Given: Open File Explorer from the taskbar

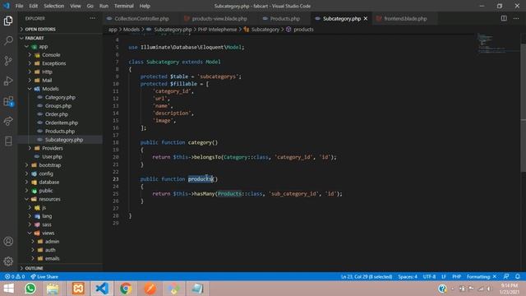Looking at the screenshot, I should [53, 289].
